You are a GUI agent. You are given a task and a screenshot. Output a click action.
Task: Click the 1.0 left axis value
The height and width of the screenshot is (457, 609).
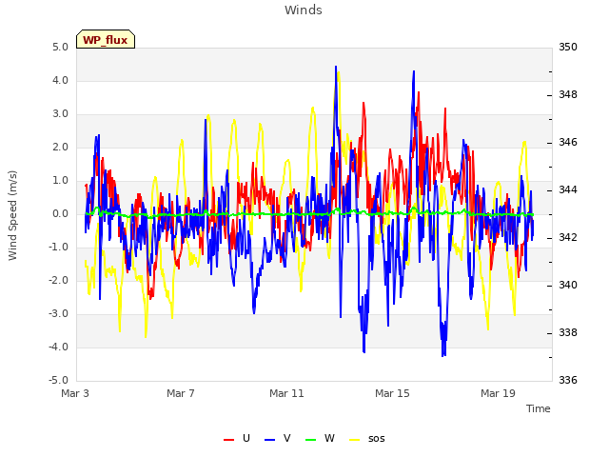60,181
